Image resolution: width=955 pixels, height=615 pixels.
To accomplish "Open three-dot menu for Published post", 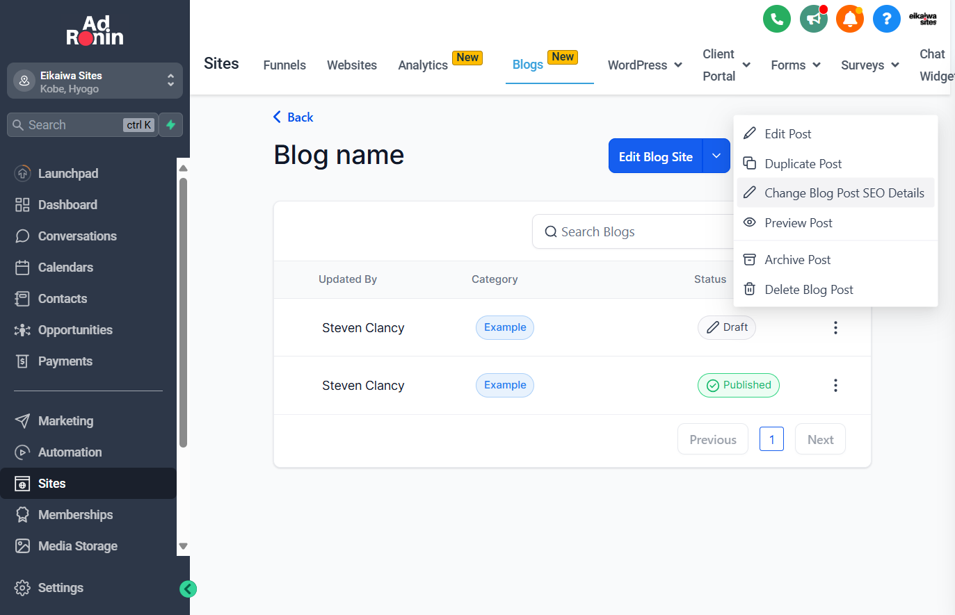I will [x=835, y=385].
